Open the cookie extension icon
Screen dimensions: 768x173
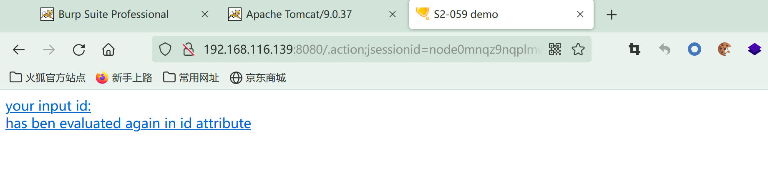(725, 49)
